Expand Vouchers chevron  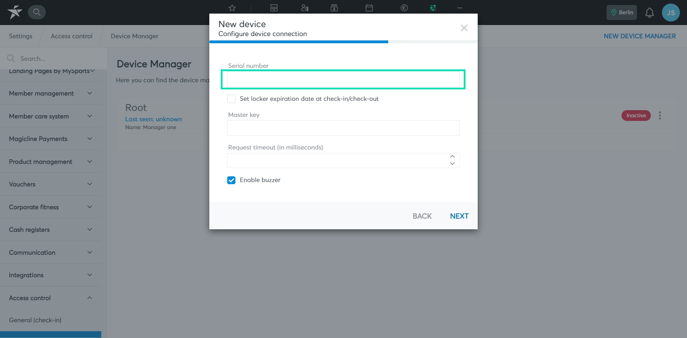pos(90,184)
